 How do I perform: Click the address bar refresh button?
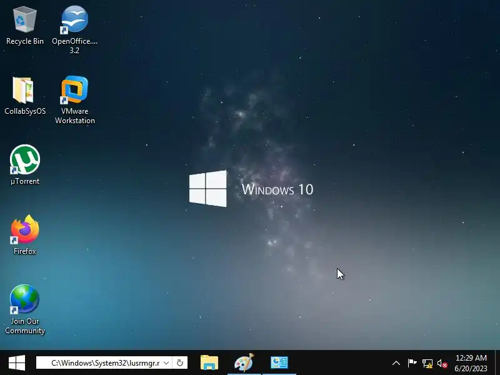(x=180, y=363)
